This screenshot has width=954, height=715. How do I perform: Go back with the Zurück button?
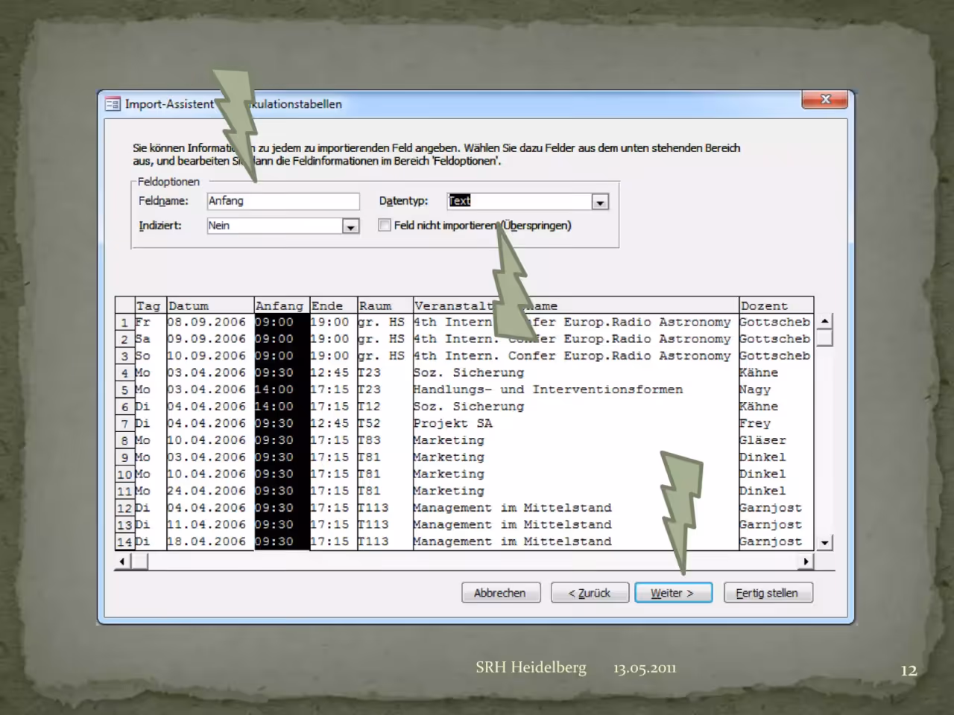[x=590, y=593]
